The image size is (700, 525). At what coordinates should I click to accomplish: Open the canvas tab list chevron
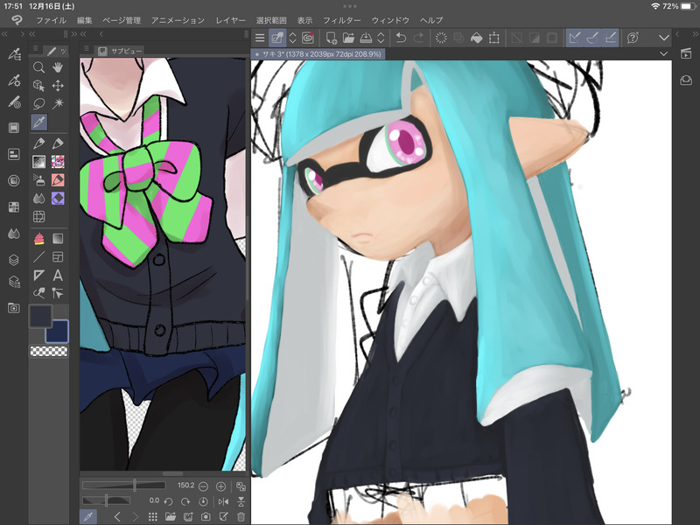(664, 54)
